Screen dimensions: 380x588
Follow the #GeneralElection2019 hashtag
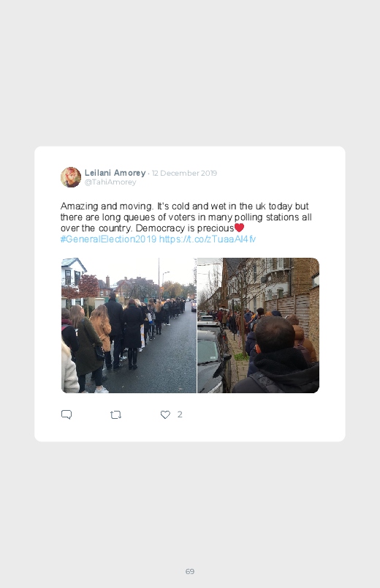click(108, 239)
